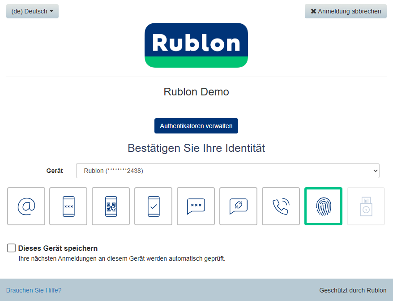Select the SMS passcode authentication method
Screen dimensions: 393x301
tap(196, 206)
